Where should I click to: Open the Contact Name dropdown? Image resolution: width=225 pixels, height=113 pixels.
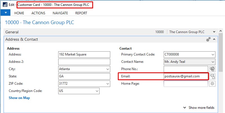pos(213,62)
